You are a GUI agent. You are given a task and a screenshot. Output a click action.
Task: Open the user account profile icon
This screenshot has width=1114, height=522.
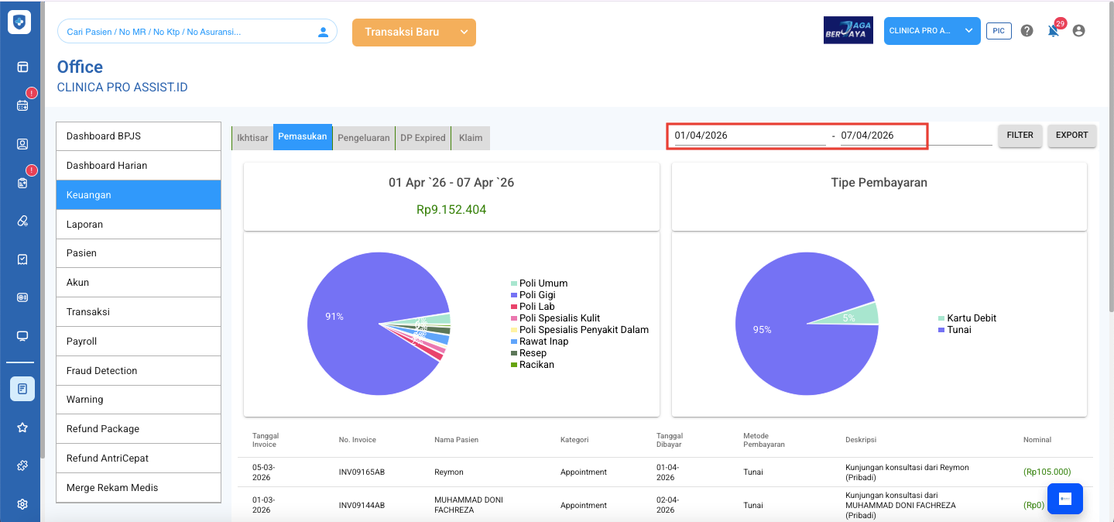tap(1078, 31)
